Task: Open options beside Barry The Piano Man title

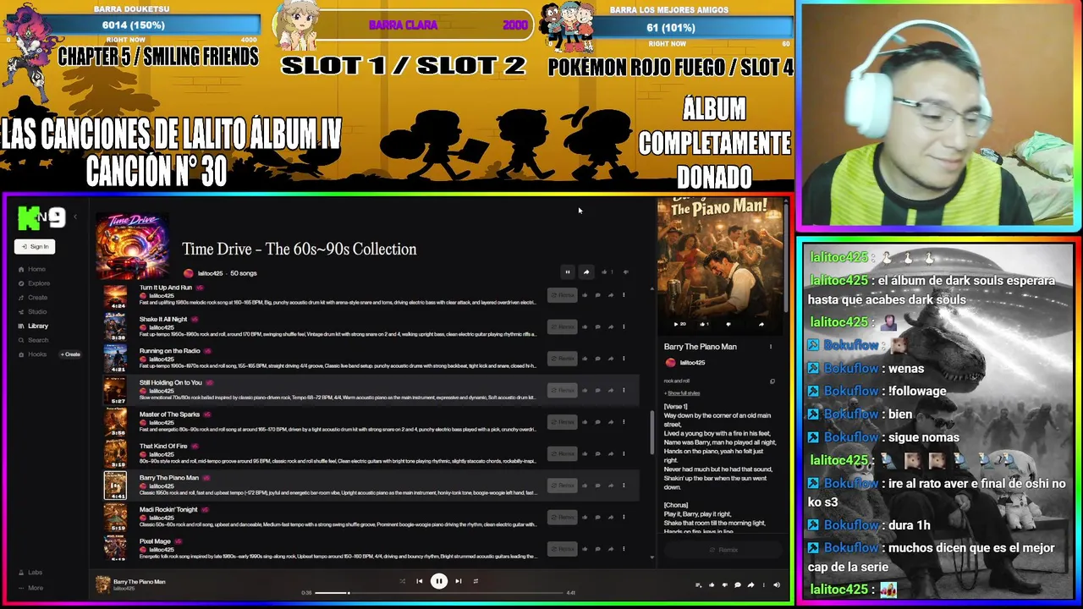Action: (771, 347)
